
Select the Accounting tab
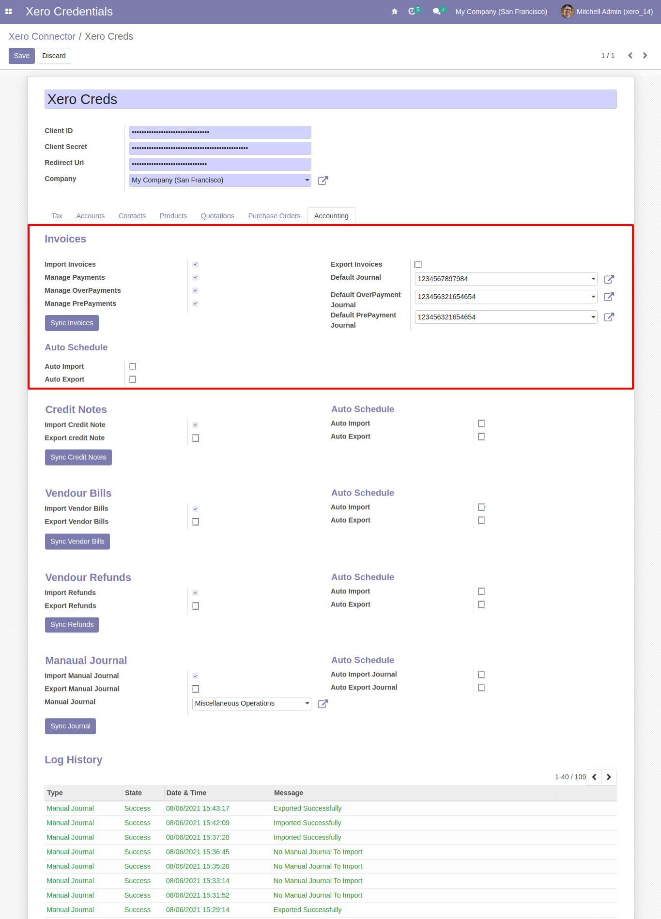tap(331, 216)
